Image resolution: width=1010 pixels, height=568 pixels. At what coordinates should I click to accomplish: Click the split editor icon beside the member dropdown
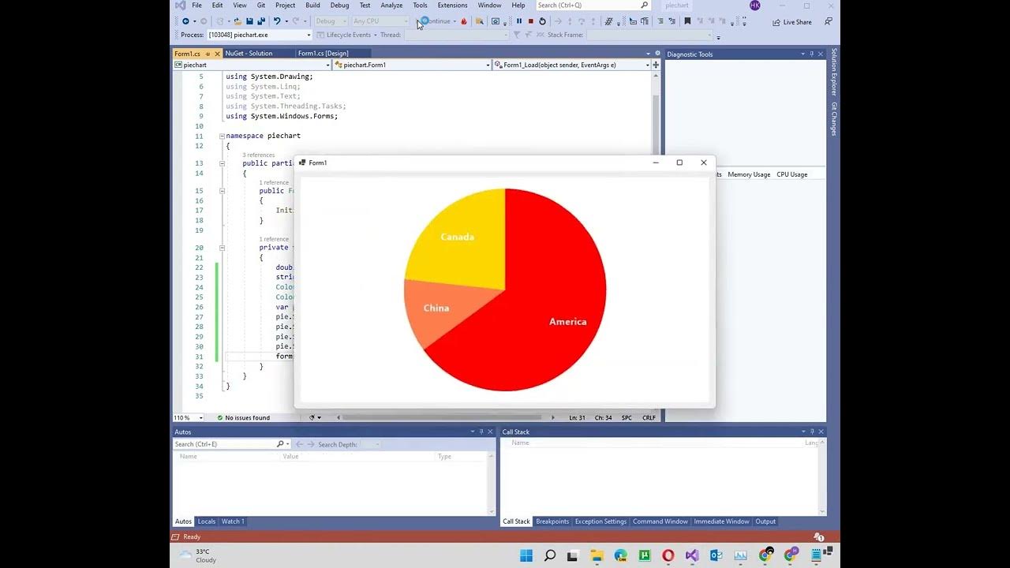click(x=656, y=65)
